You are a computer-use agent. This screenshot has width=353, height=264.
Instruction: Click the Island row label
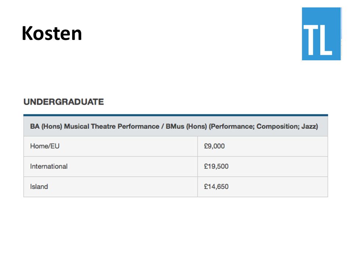pos(39,187)
